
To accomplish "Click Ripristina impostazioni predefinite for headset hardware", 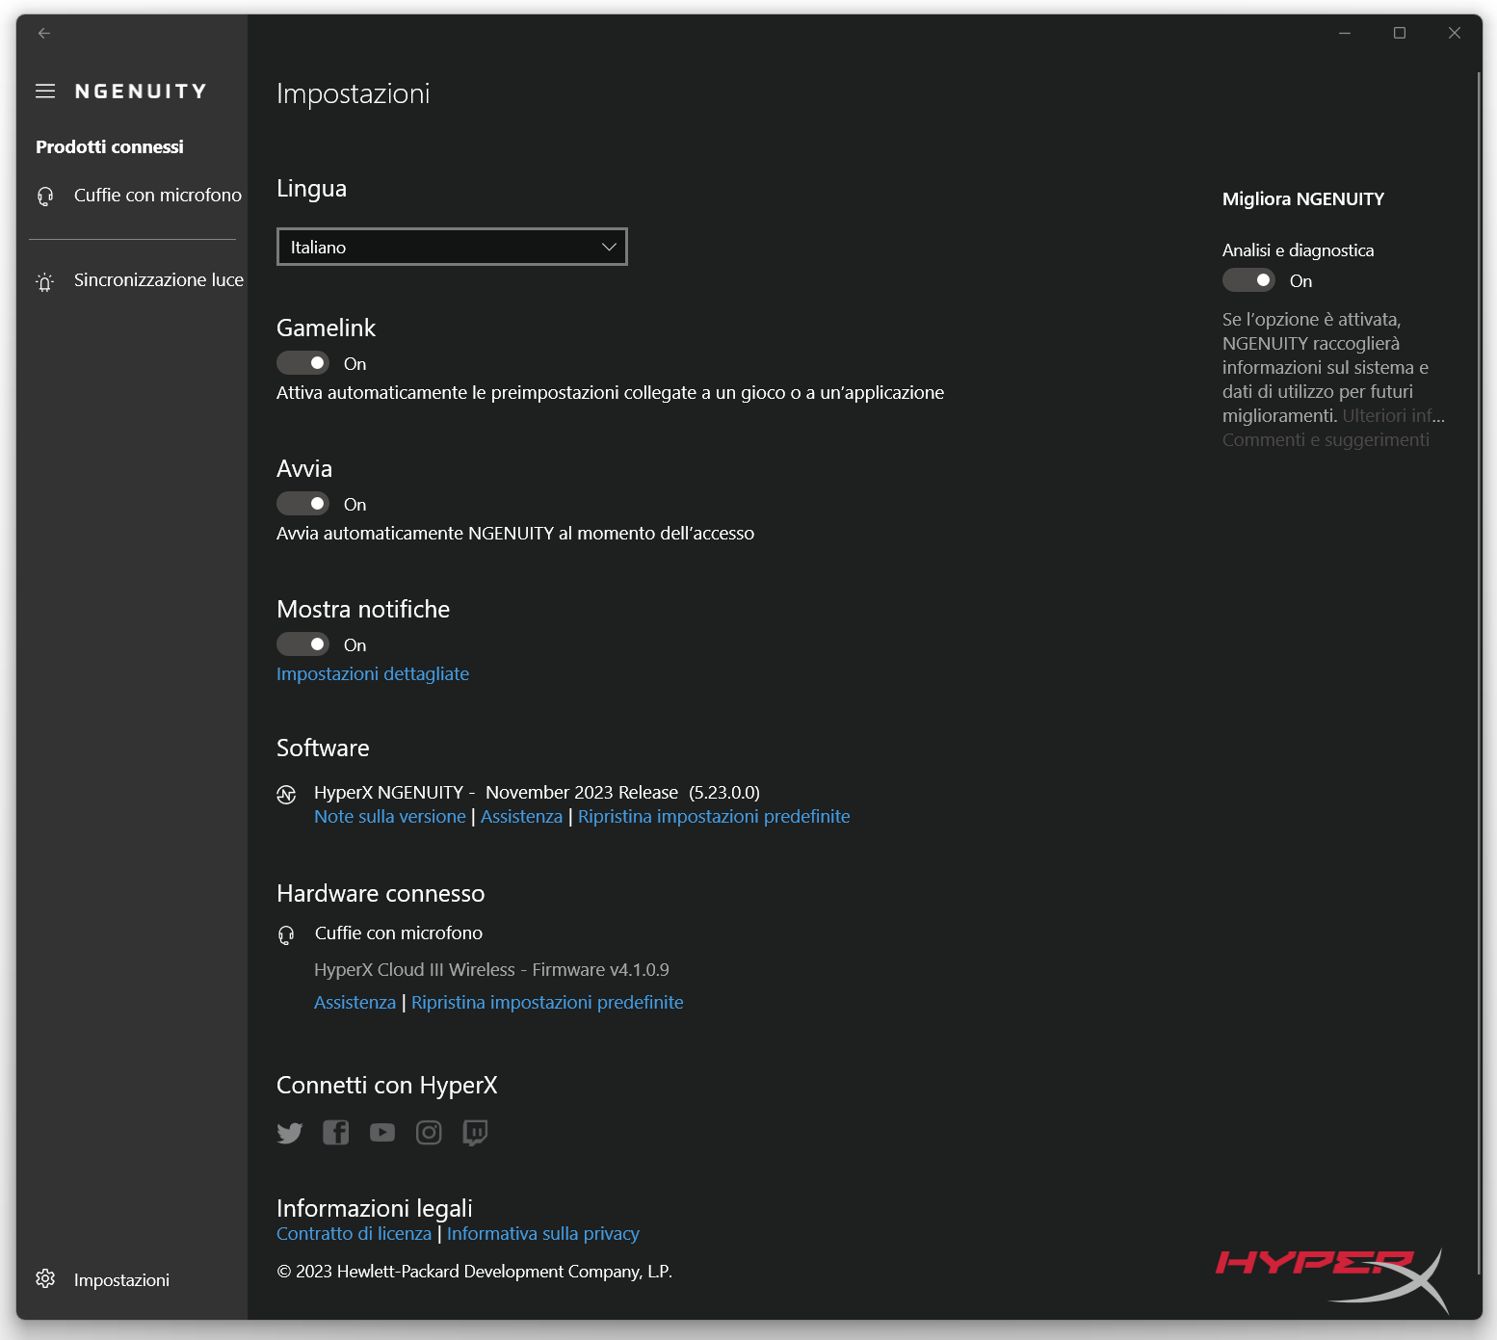I will tap(547, 1002).
